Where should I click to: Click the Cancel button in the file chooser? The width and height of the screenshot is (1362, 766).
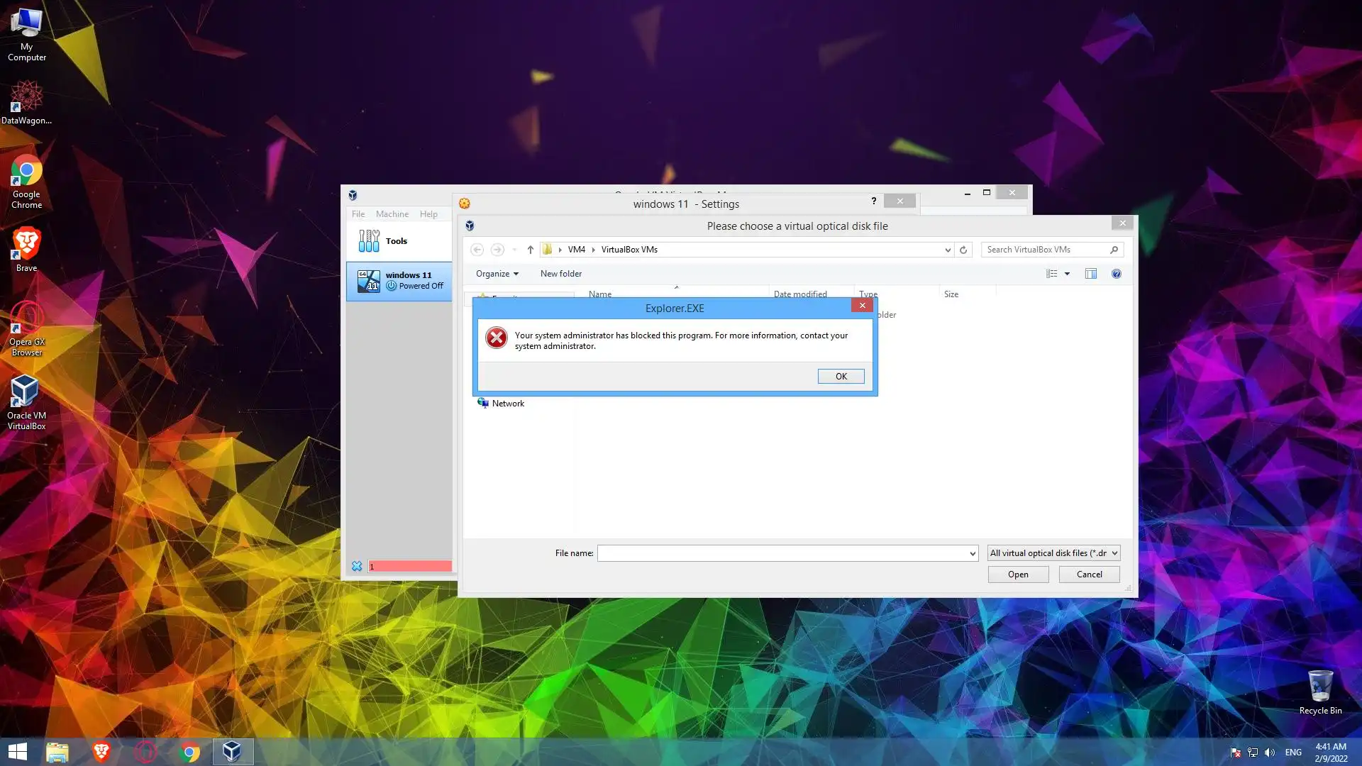tap(1089, 574)
